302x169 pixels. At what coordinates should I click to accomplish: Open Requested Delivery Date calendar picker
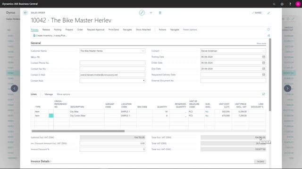pyautogui.click(x=264, y=75)
